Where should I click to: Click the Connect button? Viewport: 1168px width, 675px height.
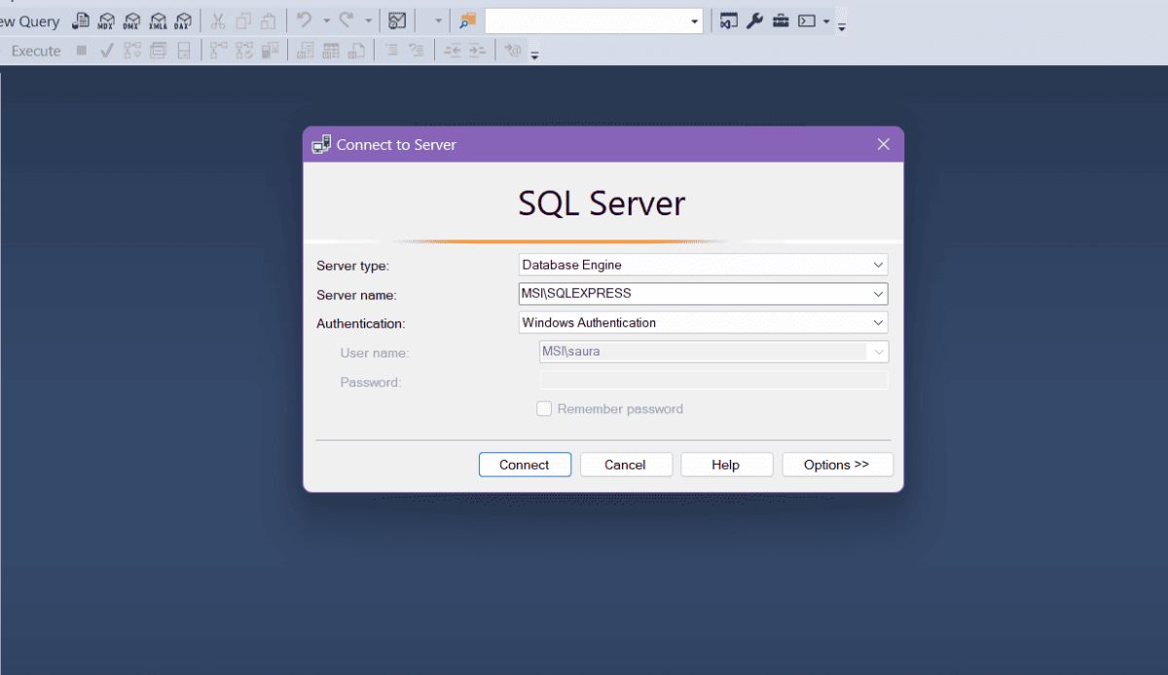coord(525,465)
